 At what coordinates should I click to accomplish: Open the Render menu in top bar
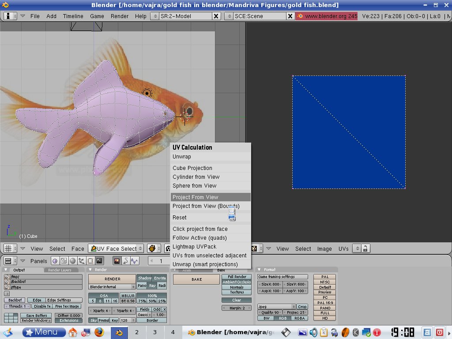click(120, 16)
